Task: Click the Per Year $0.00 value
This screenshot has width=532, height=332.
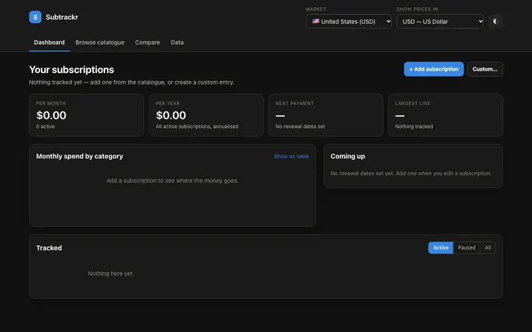Action: [x=171, y=115]
